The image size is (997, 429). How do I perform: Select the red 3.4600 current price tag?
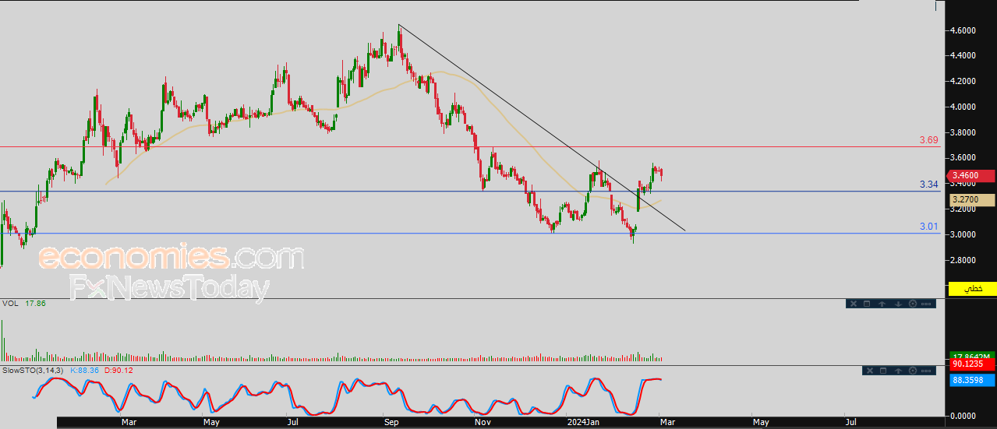(x=970, y=176)
